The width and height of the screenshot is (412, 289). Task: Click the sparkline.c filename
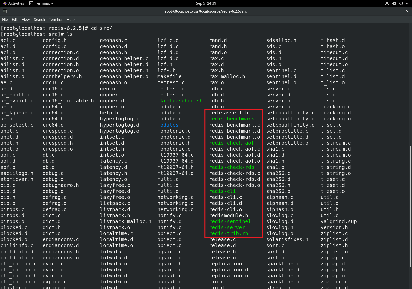click(283, 264)
